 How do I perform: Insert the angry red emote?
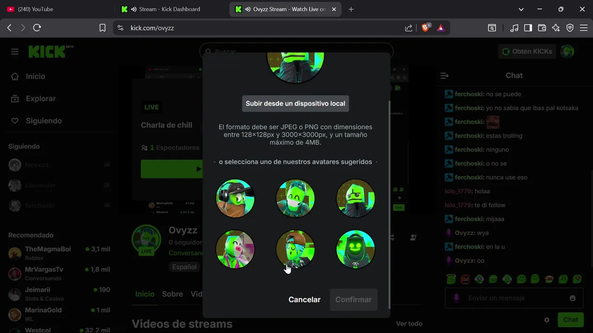click(465, 279)
